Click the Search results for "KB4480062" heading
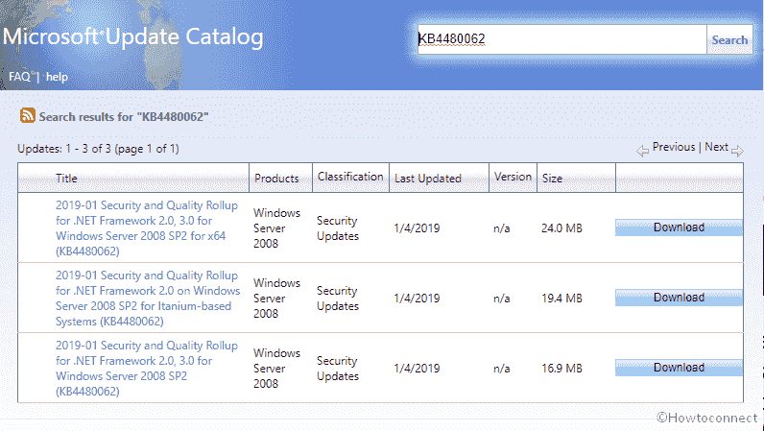This screenshot has width=764, height=431. [124, 117]
